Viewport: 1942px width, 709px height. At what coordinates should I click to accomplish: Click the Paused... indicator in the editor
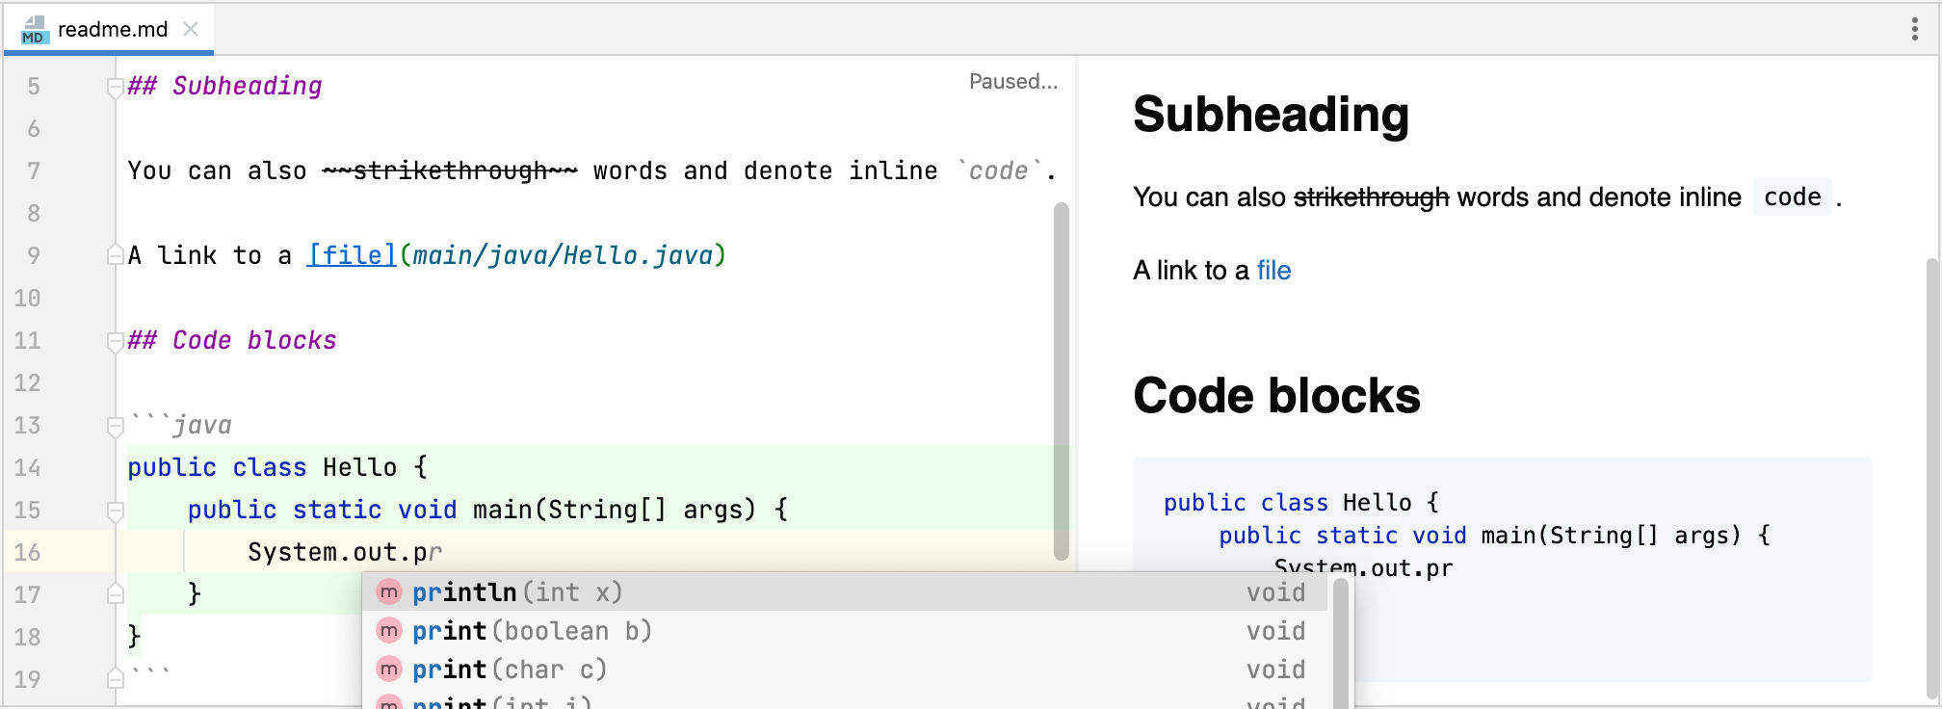tap(1013, 82)
